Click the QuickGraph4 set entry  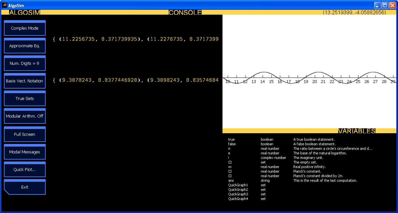[238, 199]
